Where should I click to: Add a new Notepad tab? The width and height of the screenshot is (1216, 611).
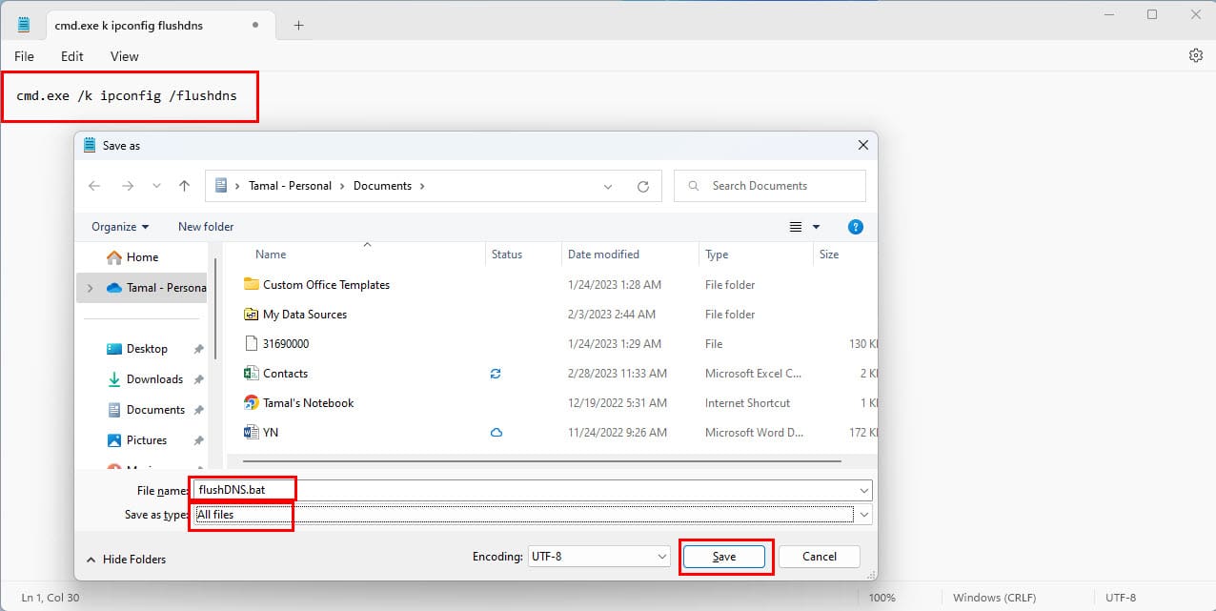point(298,26)
